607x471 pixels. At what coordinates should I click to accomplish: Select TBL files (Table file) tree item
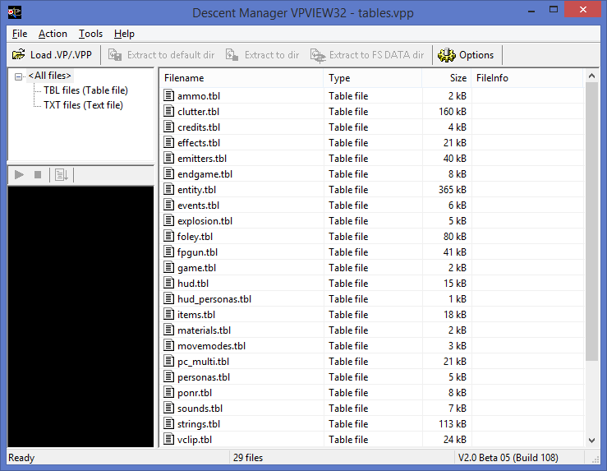click(85, 90)
